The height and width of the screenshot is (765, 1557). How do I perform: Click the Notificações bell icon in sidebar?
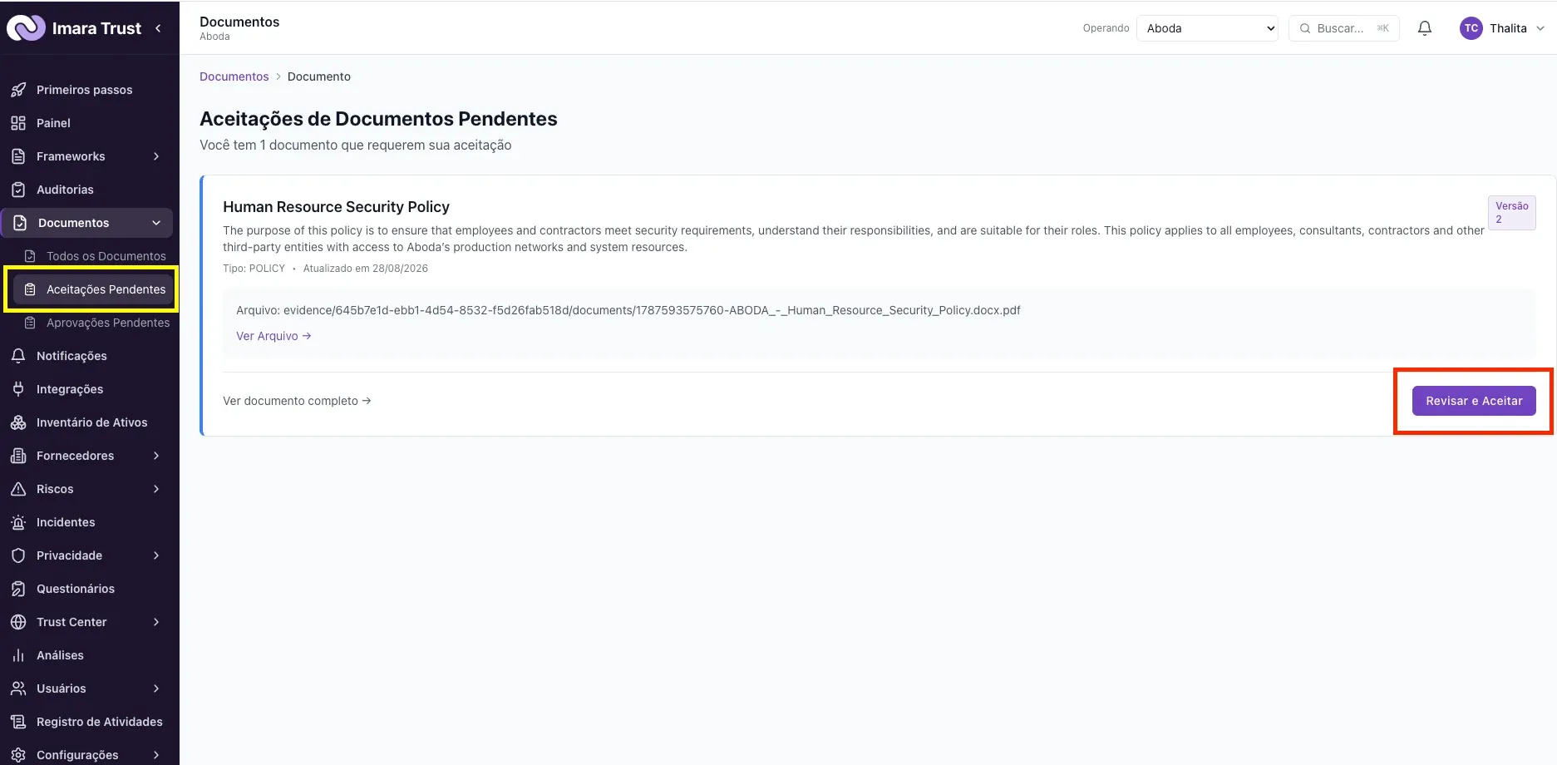pos(18,356)
